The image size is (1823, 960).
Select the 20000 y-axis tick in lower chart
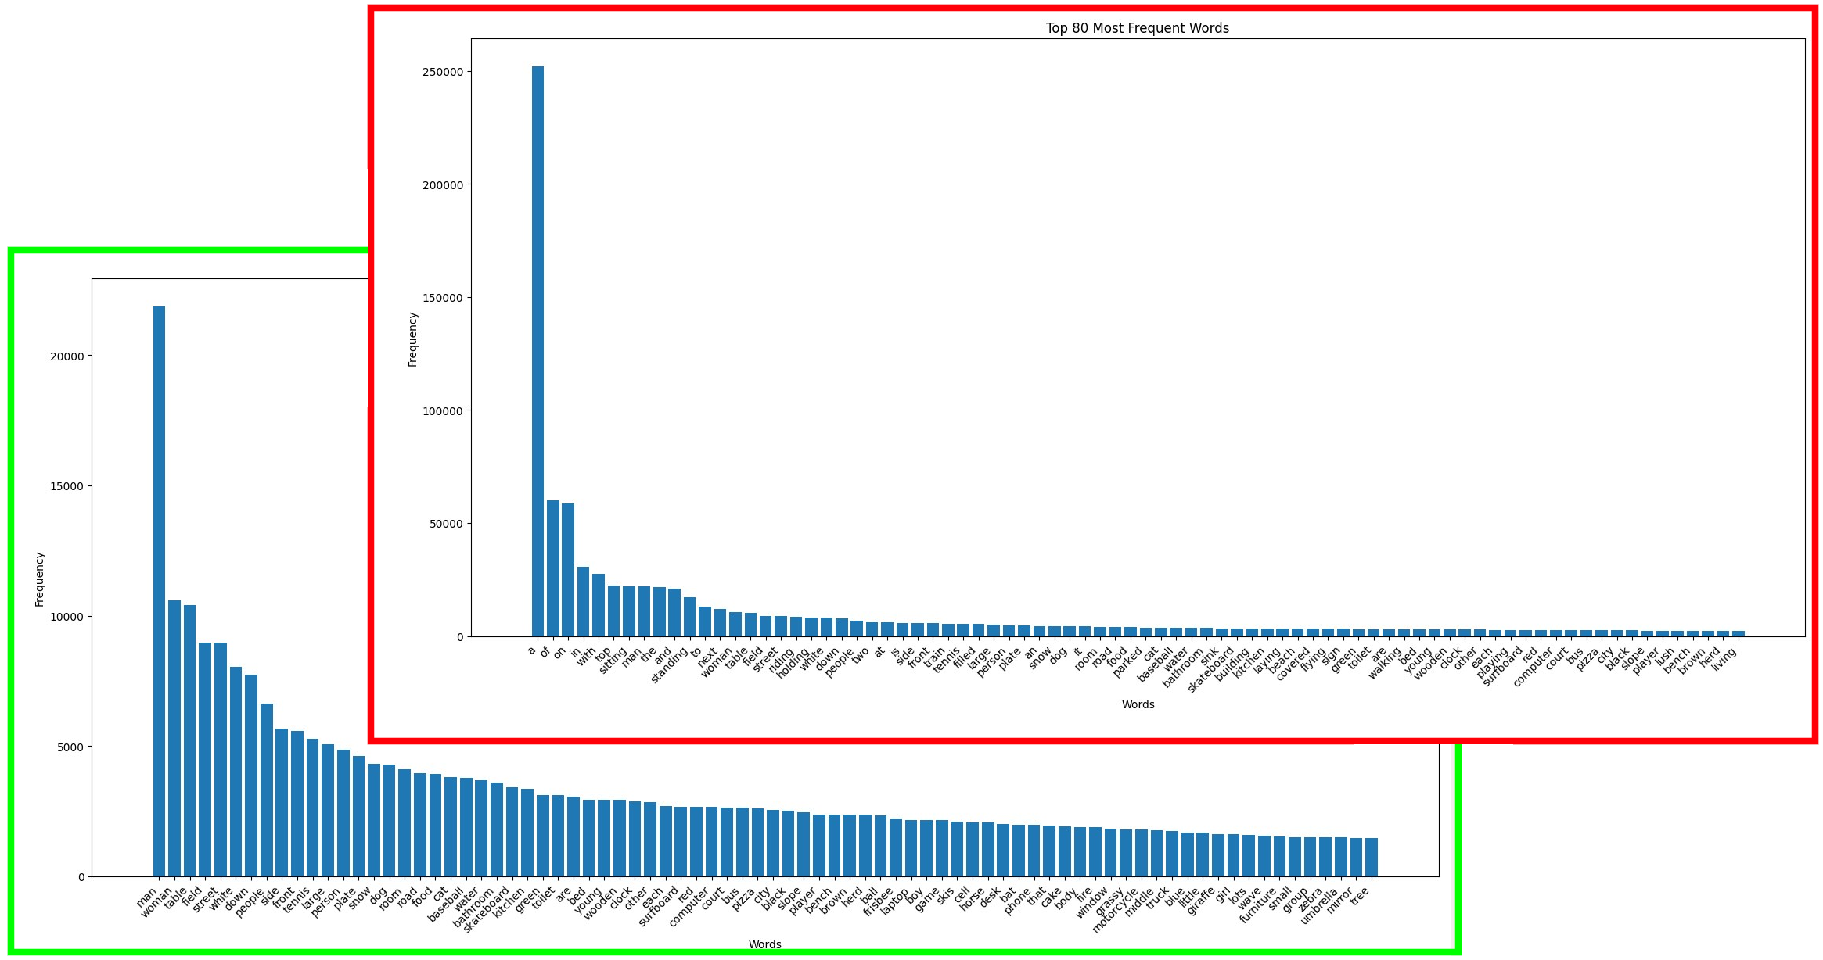point(67,356)
